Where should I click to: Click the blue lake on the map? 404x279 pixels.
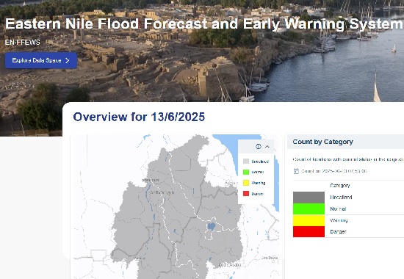[x=212, y=227]
